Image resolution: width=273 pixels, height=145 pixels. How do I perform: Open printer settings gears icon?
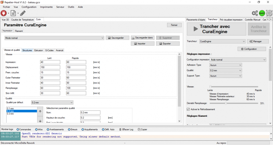(255, 13)
